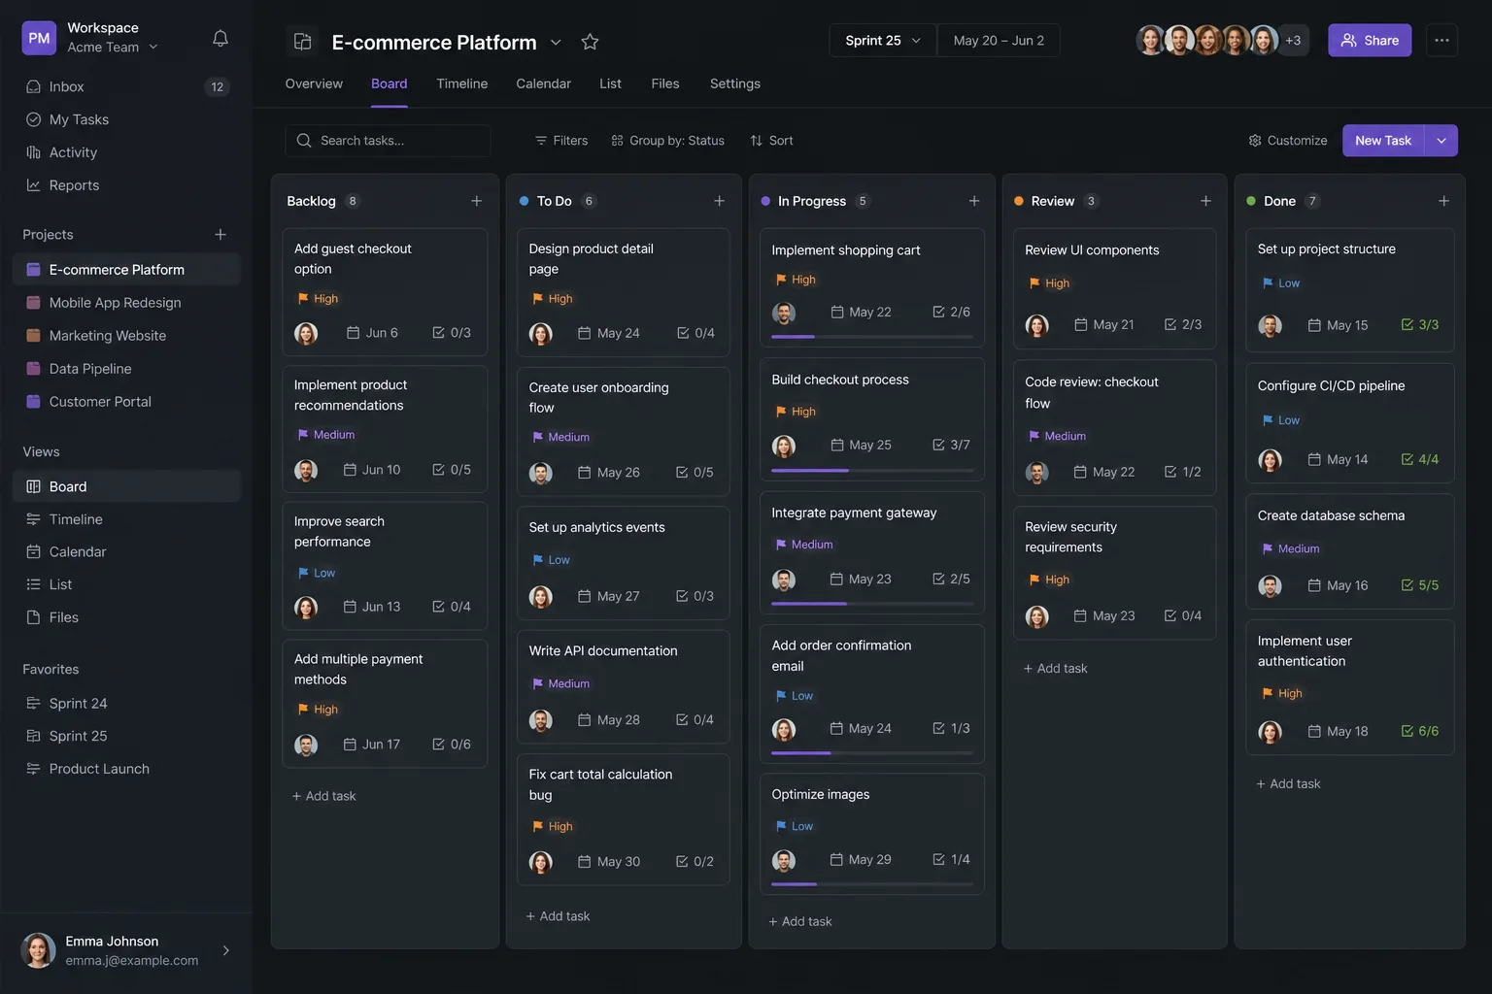Screen dimensions: 1492x994
Task: Click the Reports chart icon
Action: pos(33,185)
